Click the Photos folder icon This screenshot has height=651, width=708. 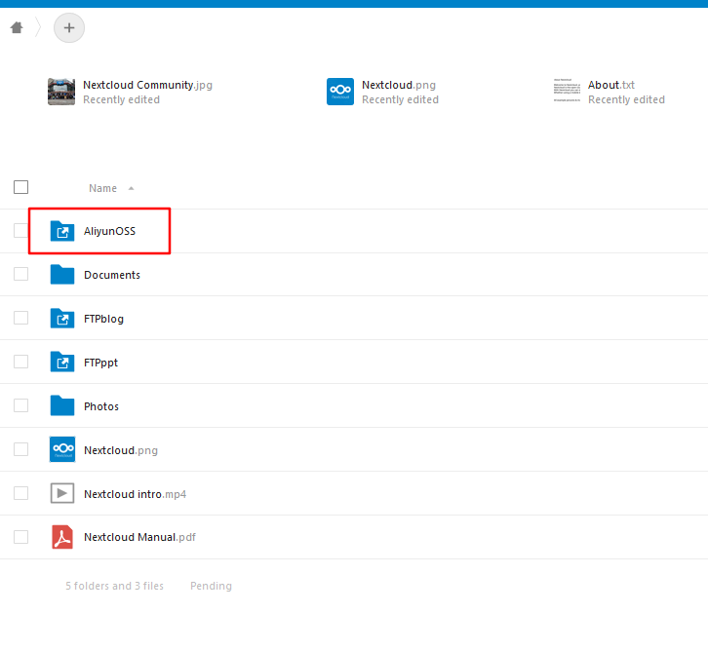(x=62, y=405)
